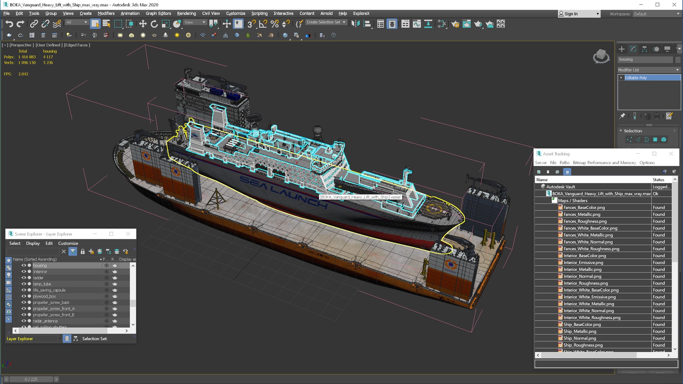Open Bitmap Performance and Memory menu
Image resolution: width=683 pixels, height=384 pixels.
604,163
